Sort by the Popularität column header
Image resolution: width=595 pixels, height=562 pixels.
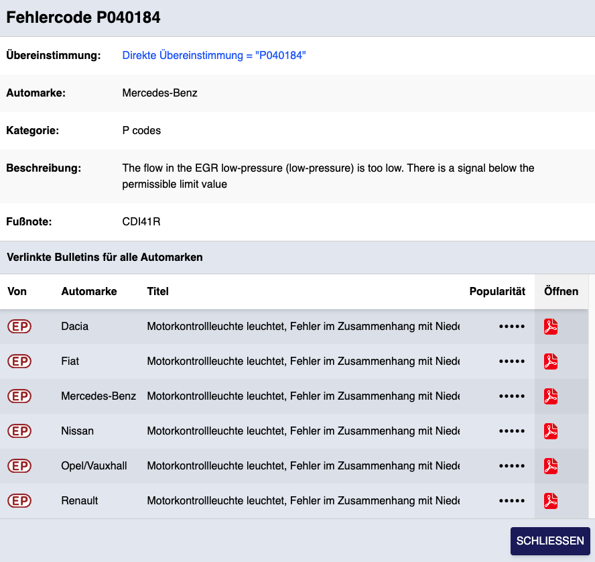pyautogui.click(x=497, y=292)
